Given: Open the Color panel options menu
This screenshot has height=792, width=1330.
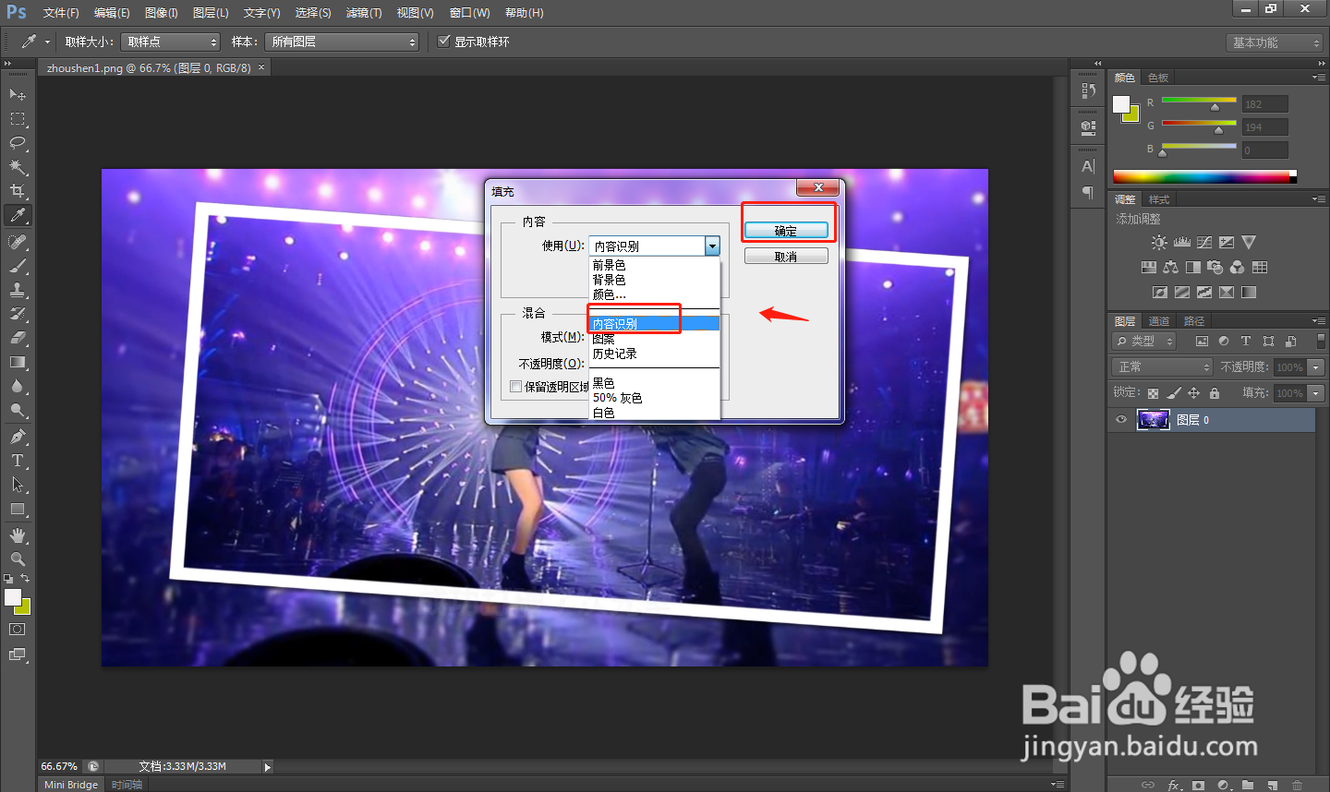Looking at the screenshot, I should click(x=1318, y=78).
